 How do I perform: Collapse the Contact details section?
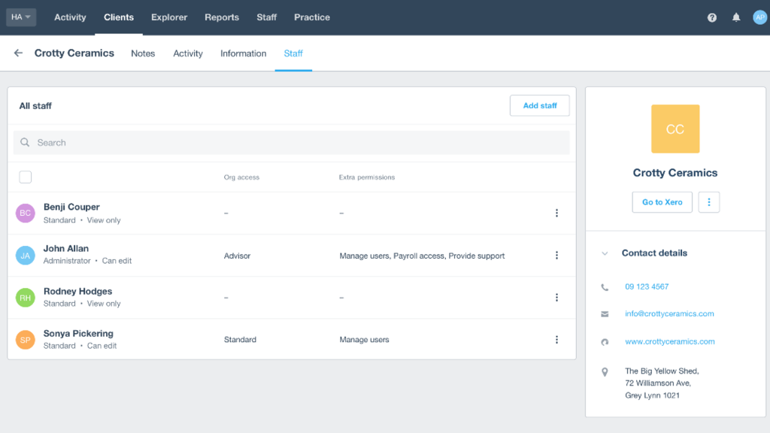pyautogui.click(x=605, y=253)
